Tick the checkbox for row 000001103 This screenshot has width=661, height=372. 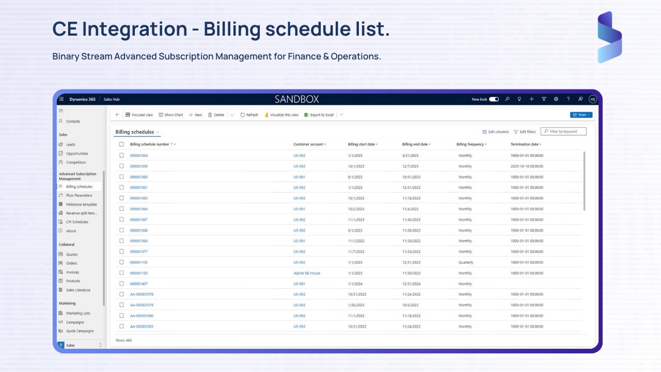pos(122,262)
